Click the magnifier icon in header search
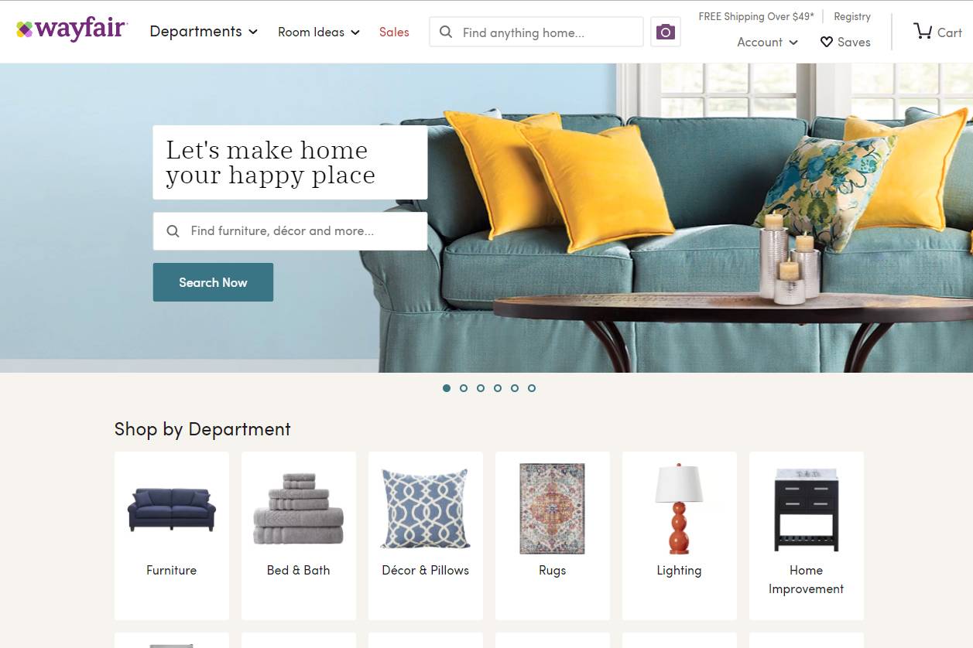973x648 pixels. click(446, 32)
